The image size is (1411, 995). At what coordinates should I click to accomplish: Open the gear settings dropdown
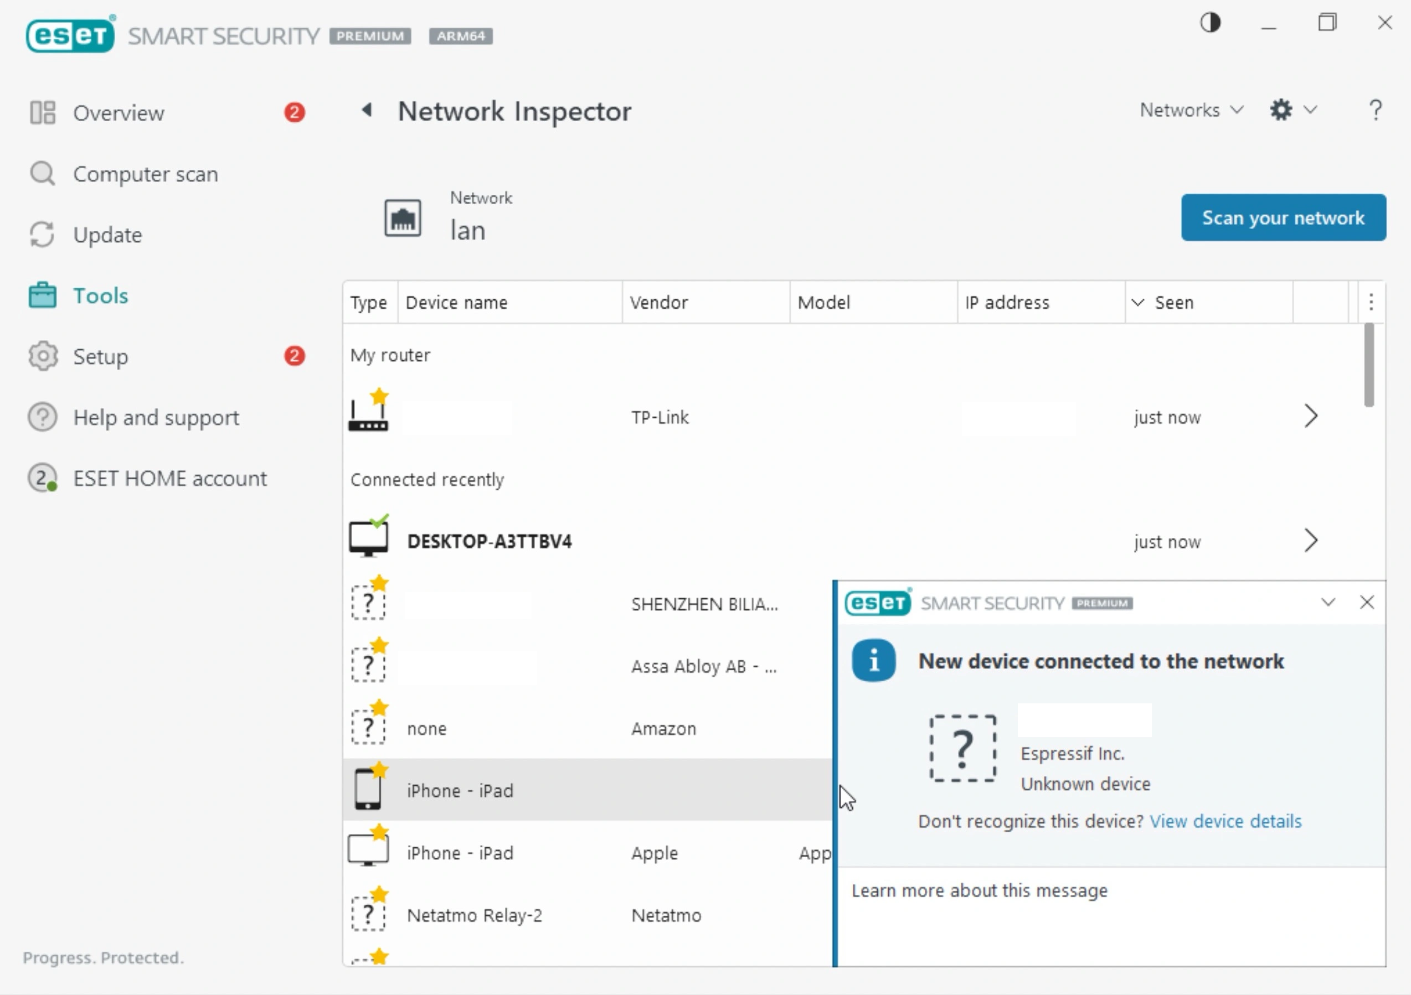click(1293, 110)
